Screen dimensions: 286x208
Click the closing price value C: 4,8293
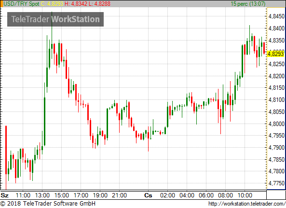click(52, 4)
